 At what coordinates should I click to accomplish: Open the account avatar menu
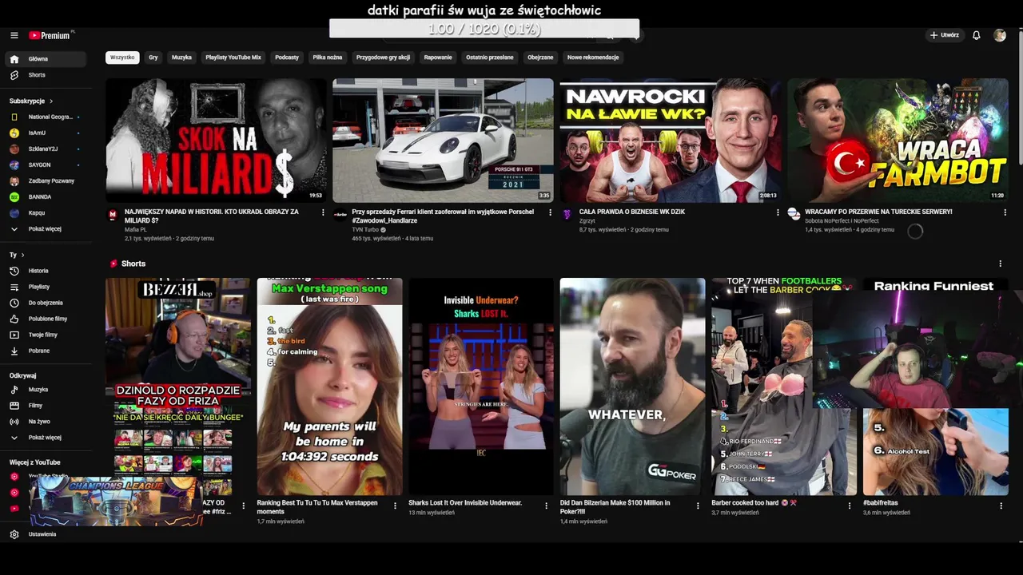(x=999, y=35)
